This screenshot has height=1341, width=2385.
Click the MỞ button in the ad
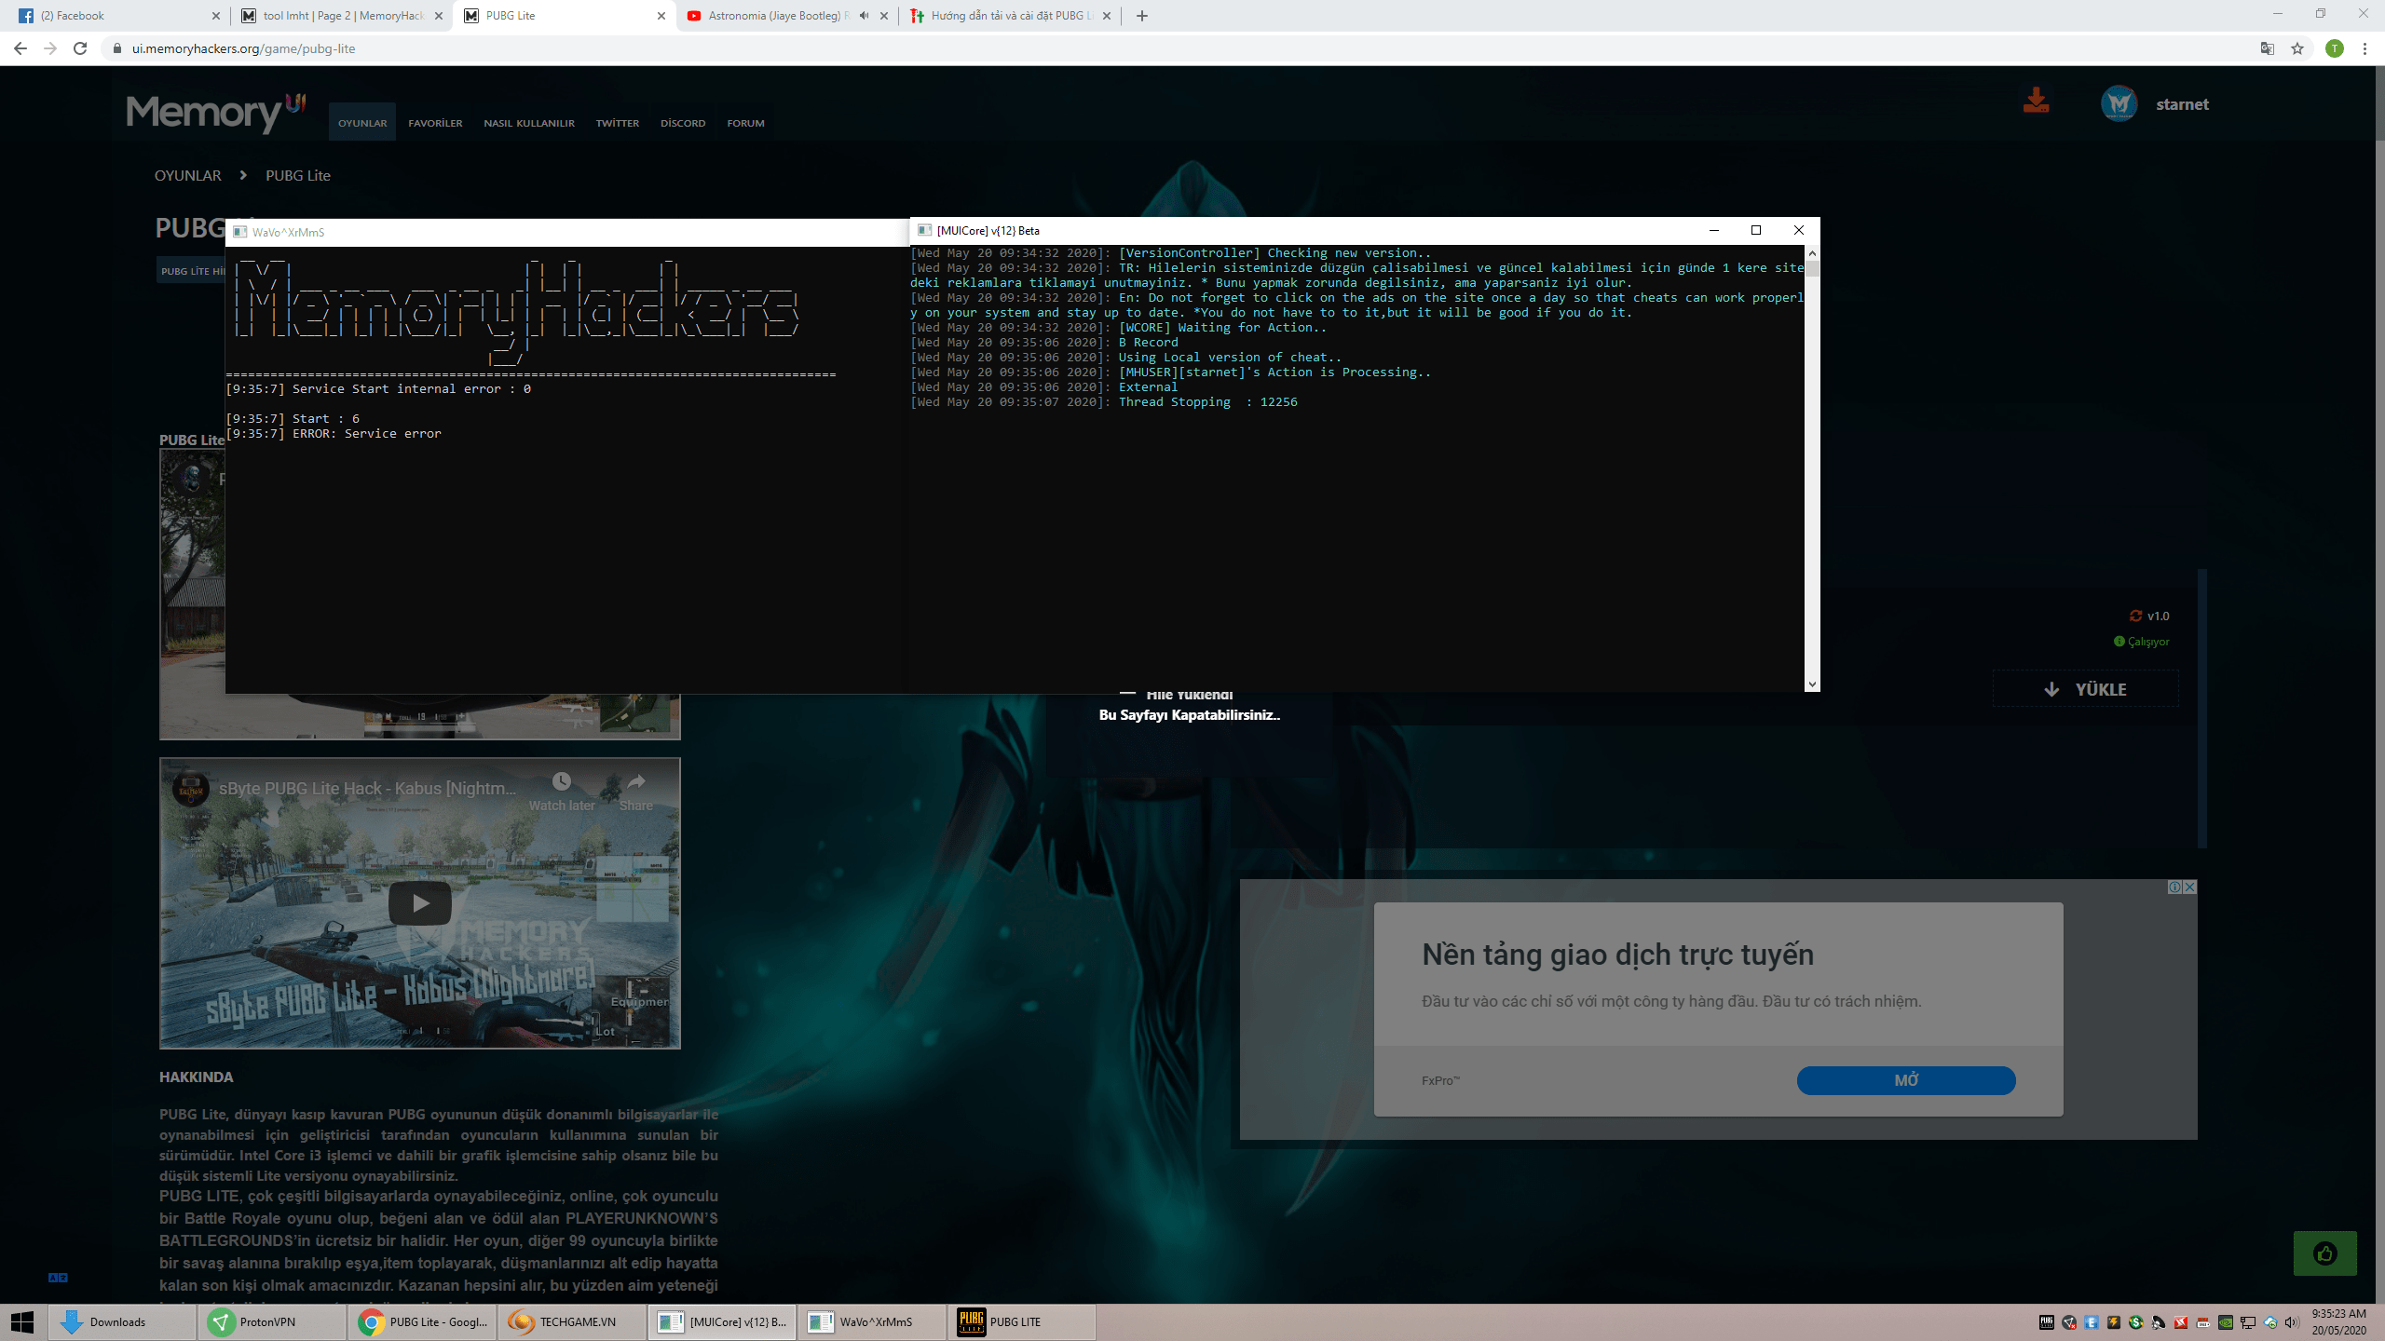1906,1080
